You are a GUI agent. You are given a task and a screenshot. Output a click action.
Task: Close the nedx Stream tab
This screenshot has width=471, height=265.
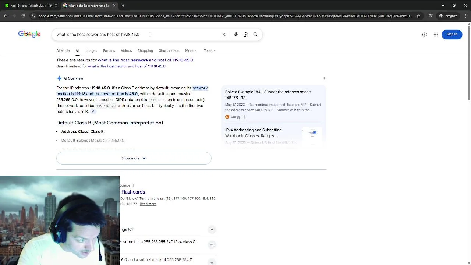click(56, 6)
